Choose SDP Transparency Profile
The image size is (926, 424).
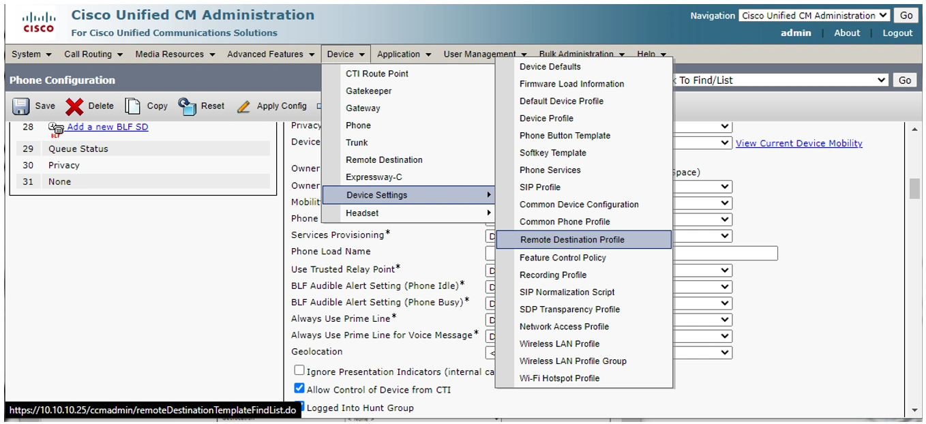click(570, 309)
